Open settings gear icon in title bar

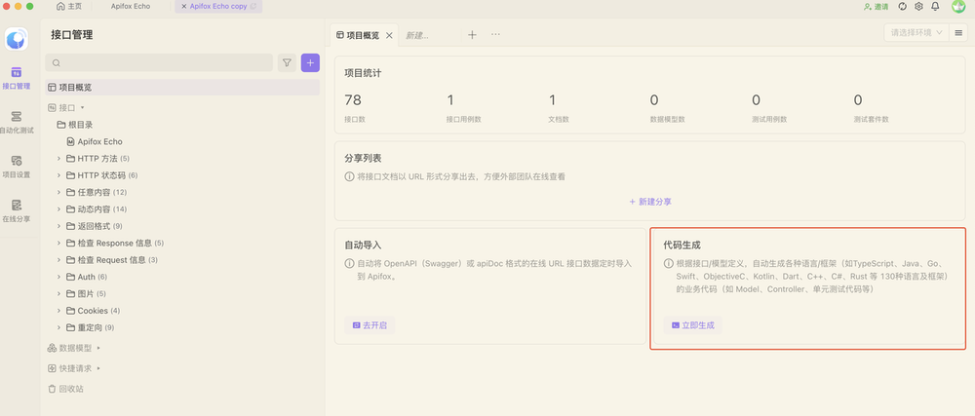point(918,6)
